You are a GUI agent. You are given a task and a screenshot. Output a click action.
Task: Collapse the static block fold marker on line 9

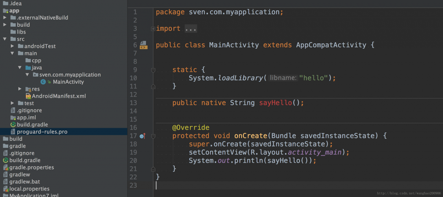click(153, 70)
